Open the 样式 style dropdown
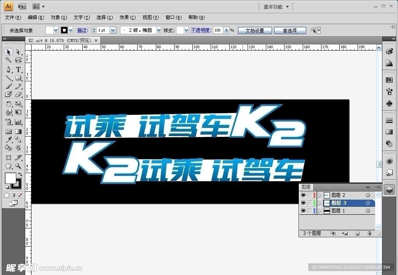The height and width of the screenshot is (275, 398). 186,30
